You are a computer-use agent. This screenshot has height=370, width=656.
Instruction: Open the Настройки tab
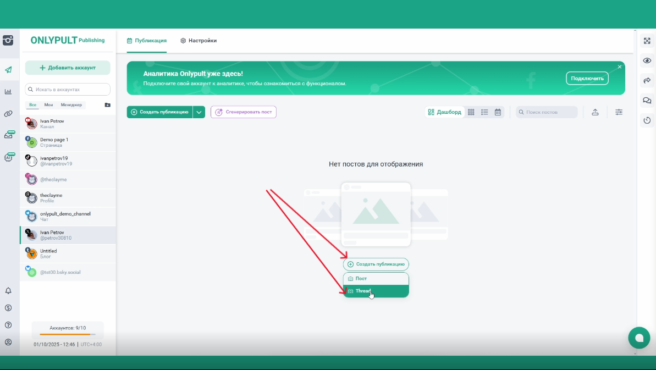click(199, 41)
